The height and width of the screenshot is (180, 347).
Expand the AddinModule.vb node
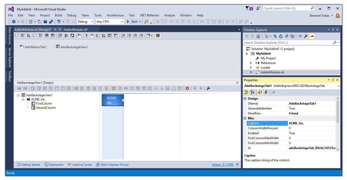251,72
